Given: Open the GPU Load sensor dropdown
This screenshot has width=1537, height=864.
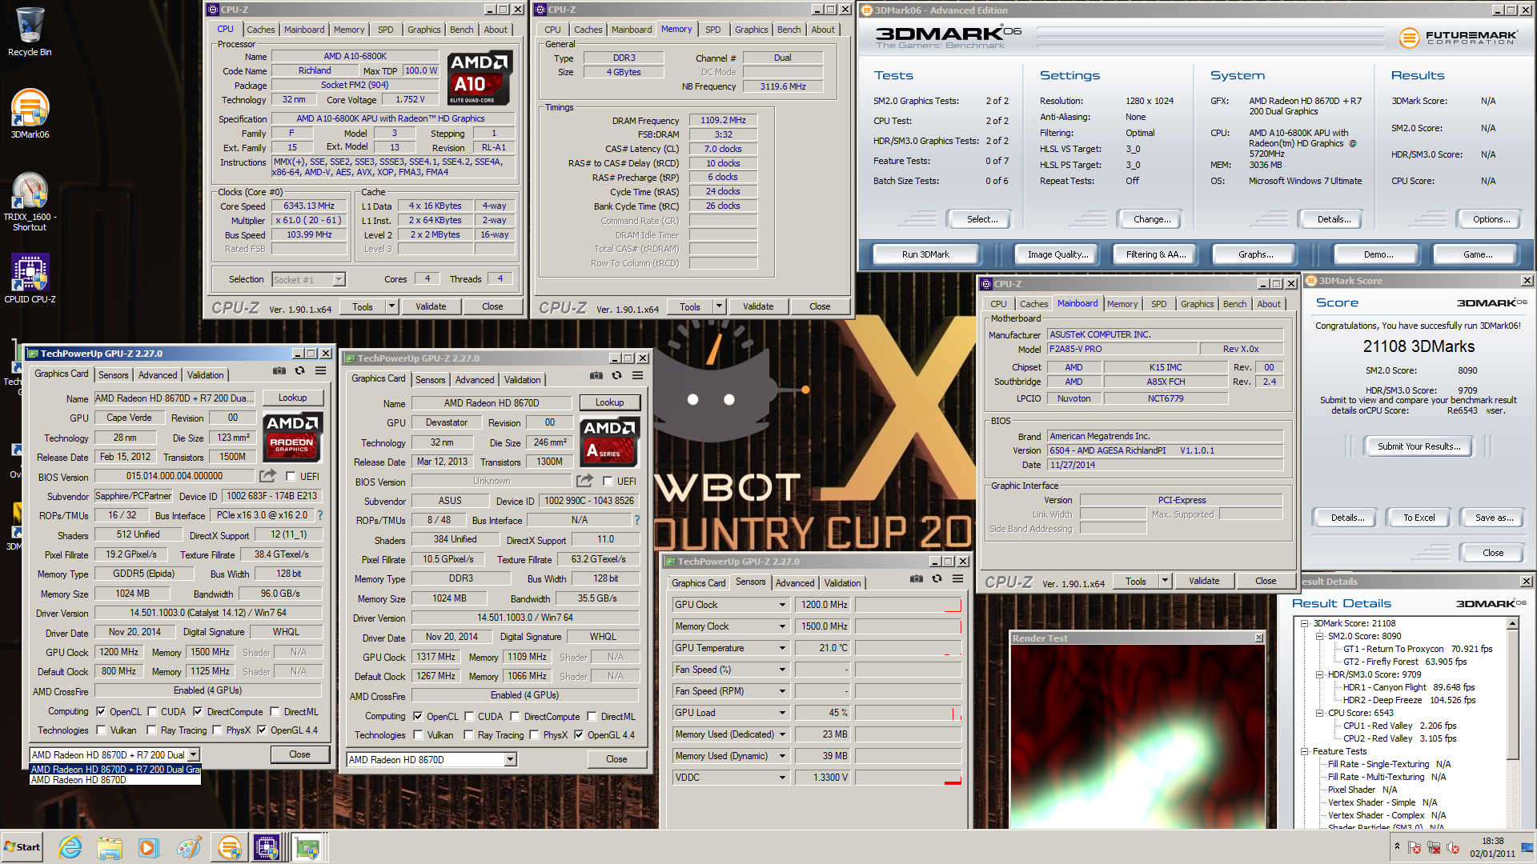Looking at the screenshot, I should point(782,713).
